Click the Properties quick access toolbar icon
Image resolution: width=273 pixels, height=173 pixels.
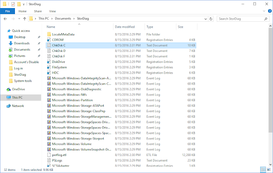click(x=13, y=4)
